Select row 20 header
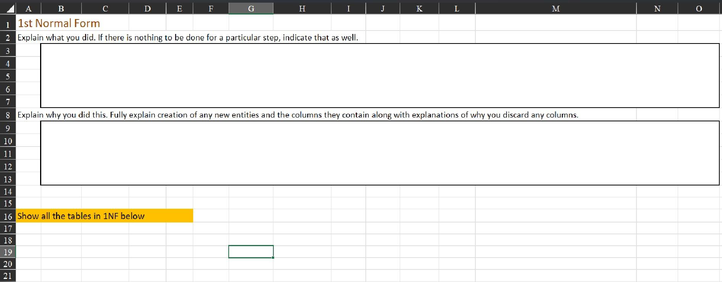The height and width of the screenshot is (282, 722). pos(8,264)
